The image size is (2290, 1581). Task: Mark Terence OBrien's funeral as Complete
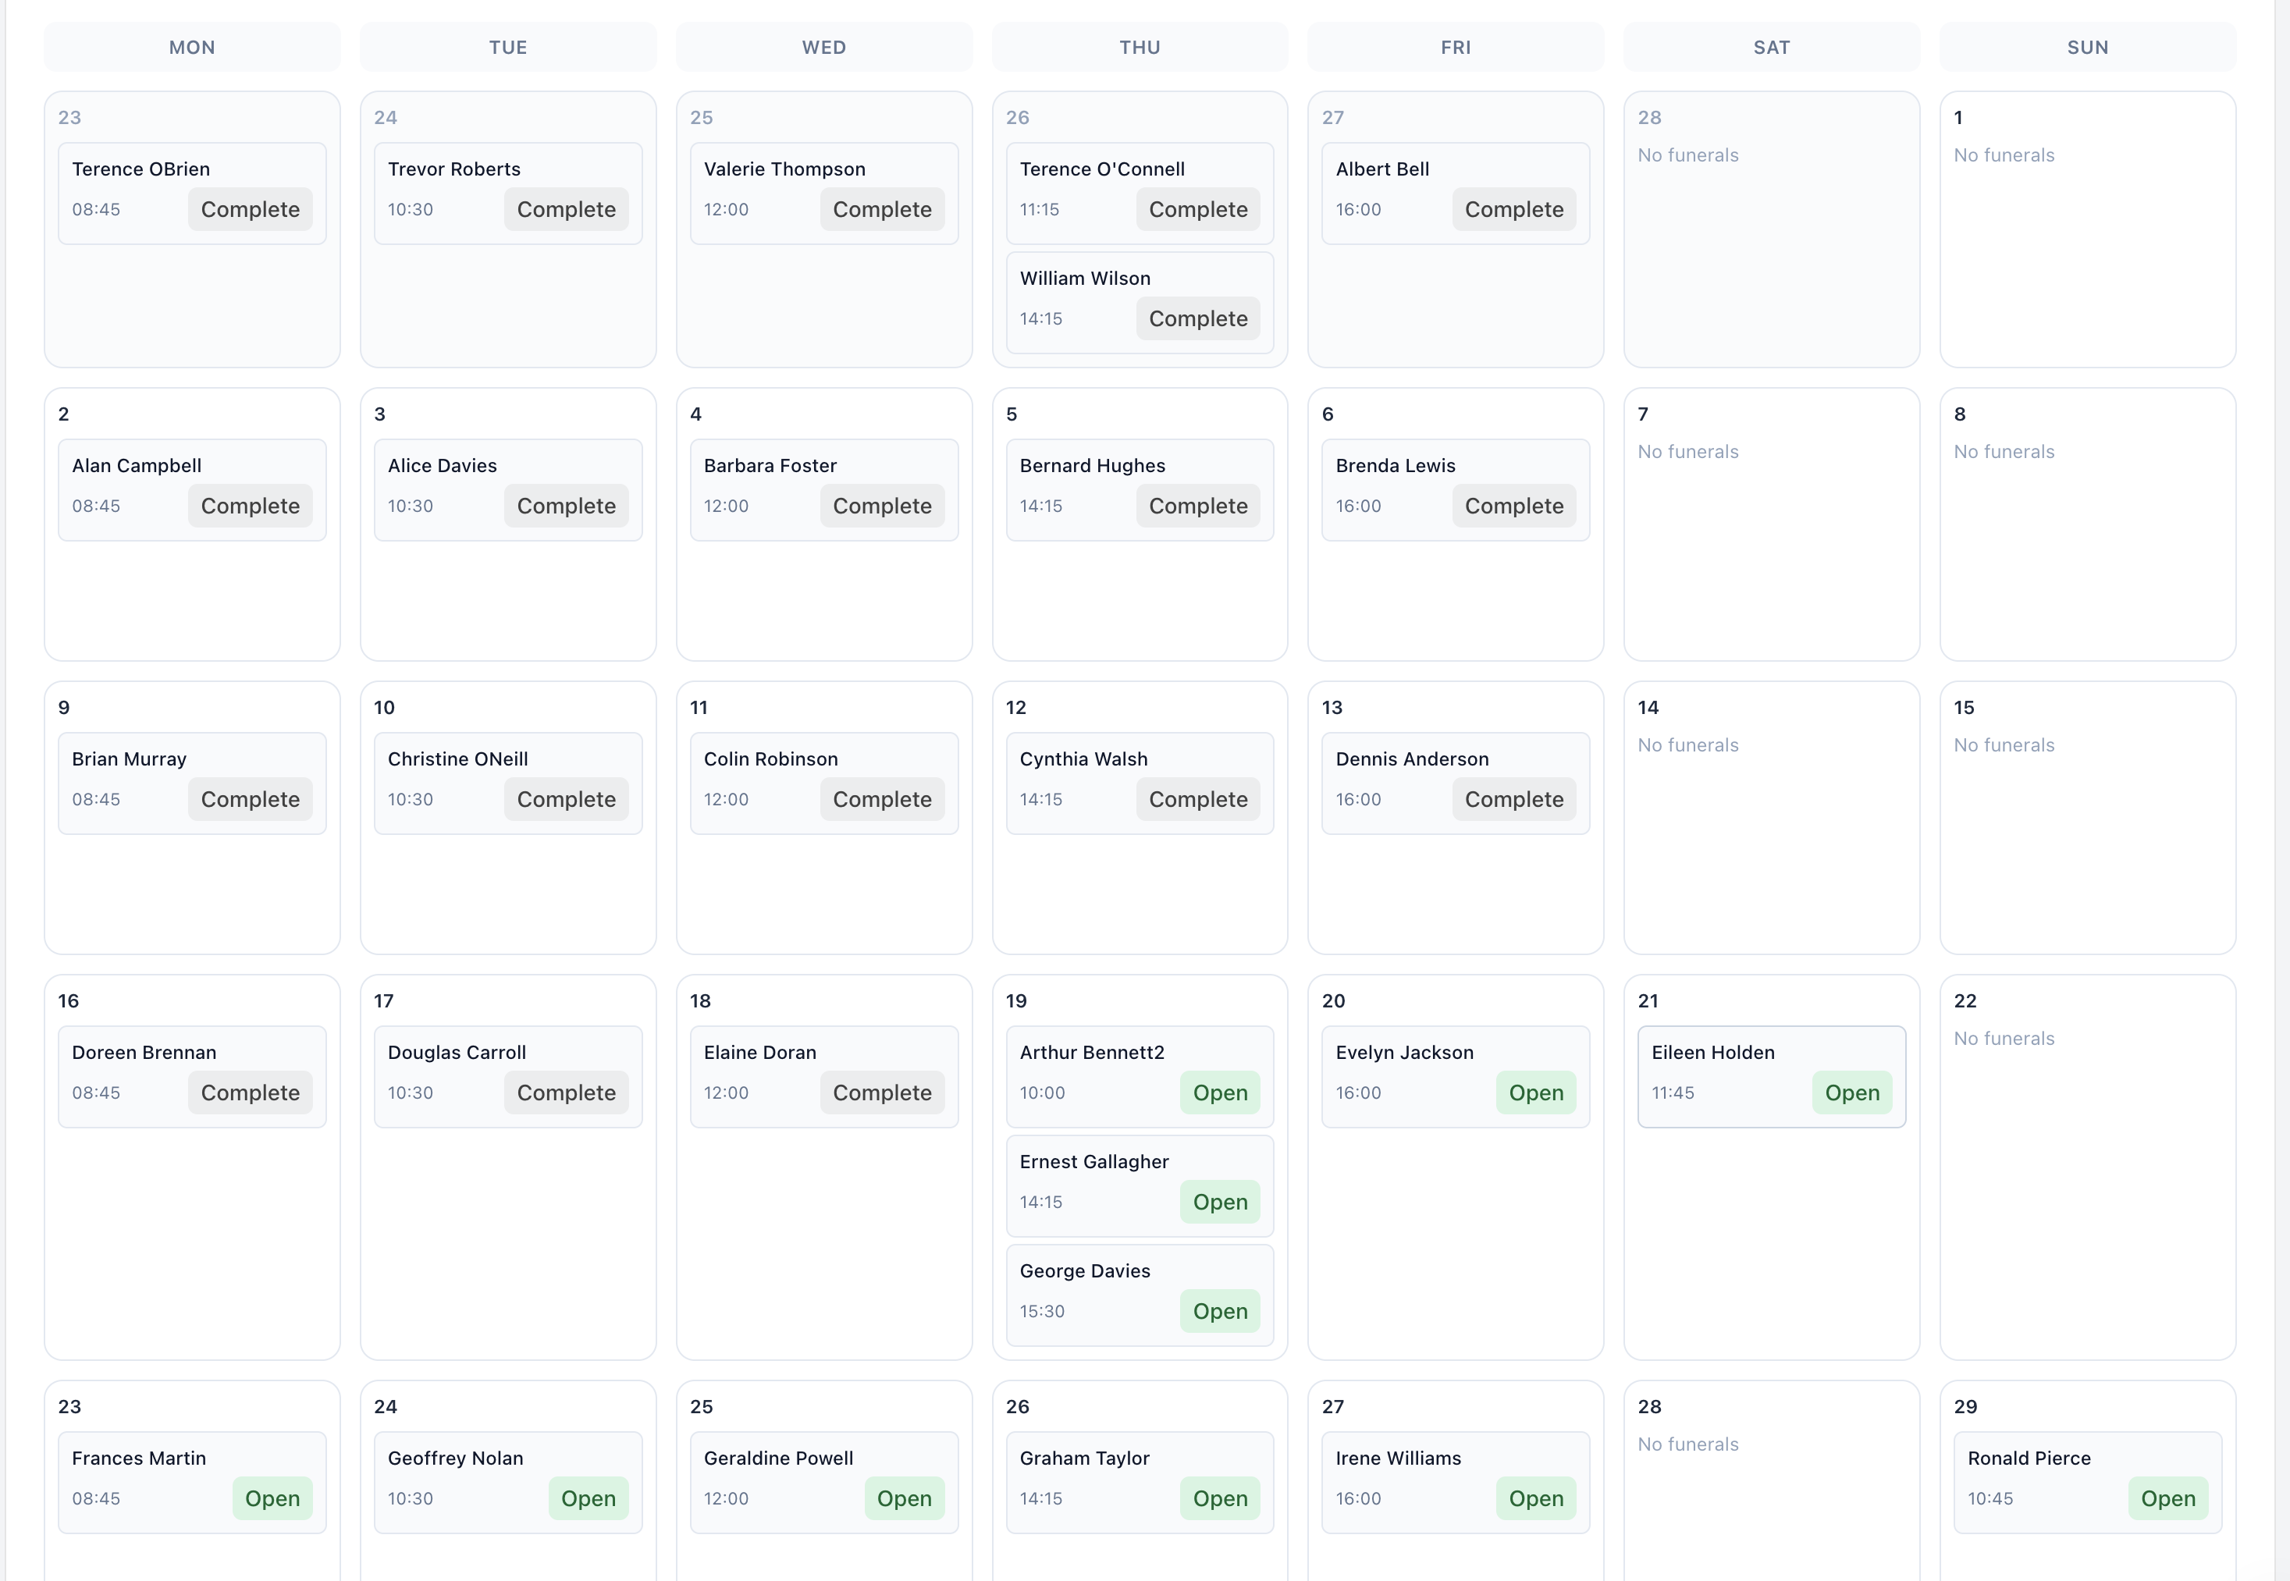coord(250,209)
